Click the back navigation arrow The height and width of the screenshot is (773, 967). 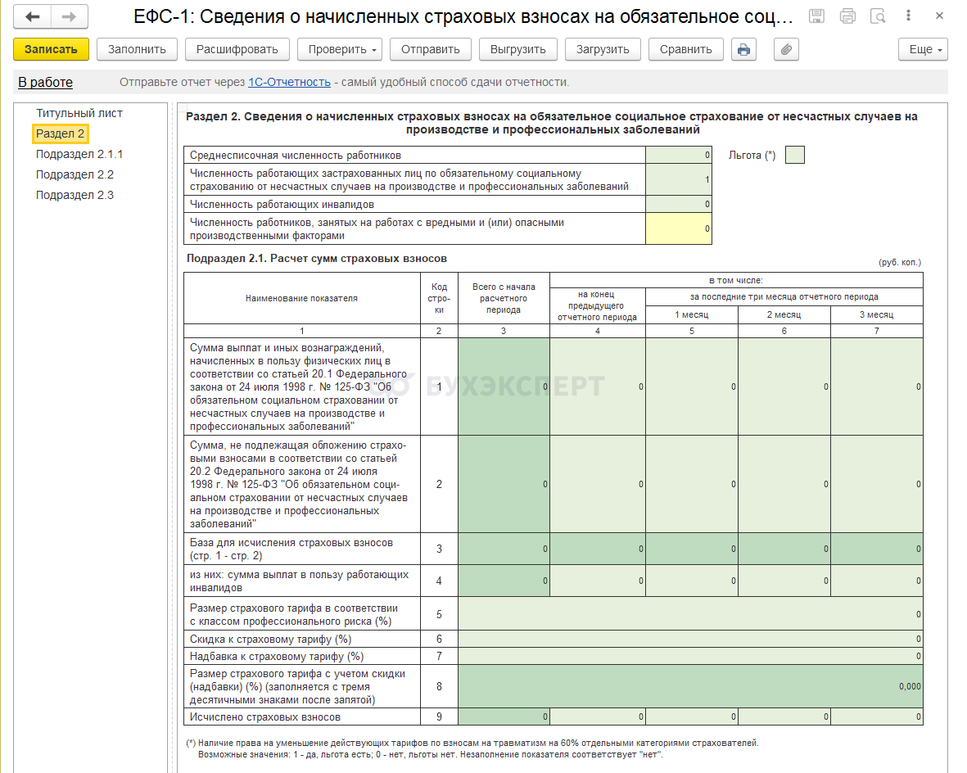pos(33,17)
